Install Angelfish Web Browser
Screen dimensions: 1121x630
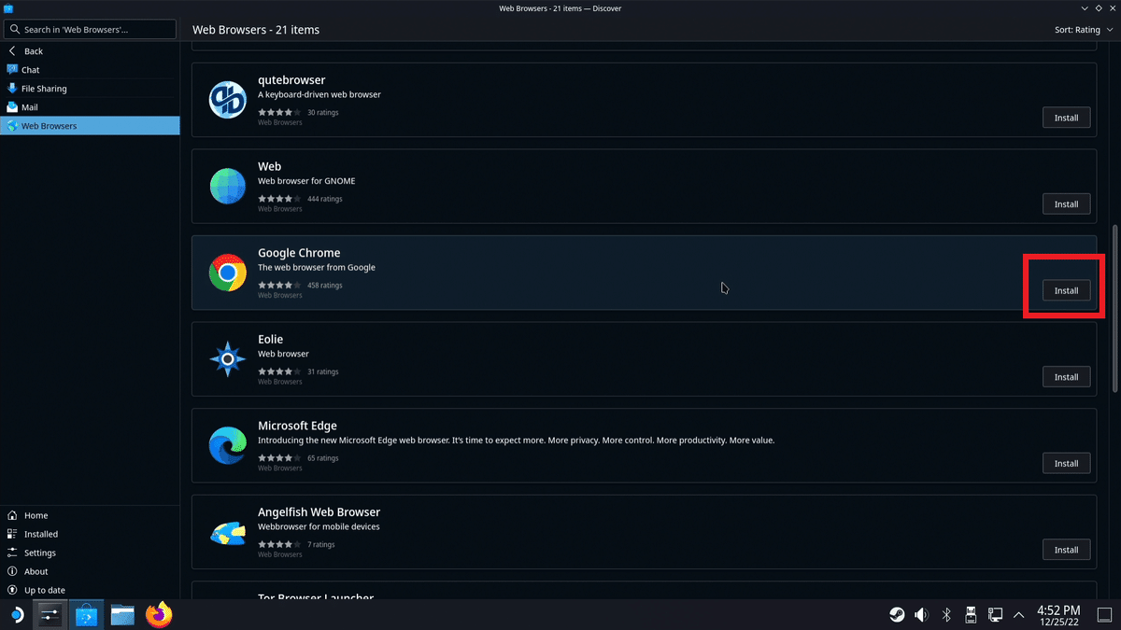point(1066,550)
